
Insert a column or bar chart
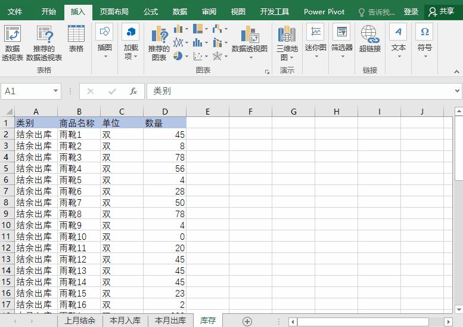[178, 29]
